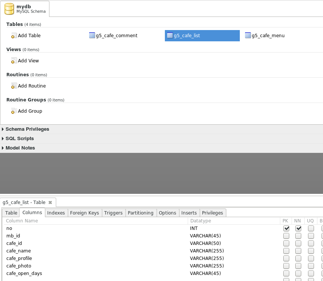323x281 pixels.
Task: Select the g5_cafe_list table icon
Action: click(x=170, y=36)
